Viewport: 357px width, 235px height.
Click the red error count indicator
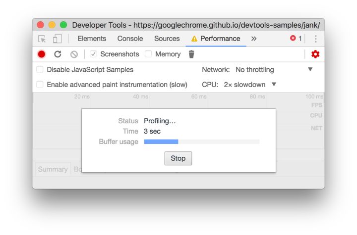tap(296, 39)
